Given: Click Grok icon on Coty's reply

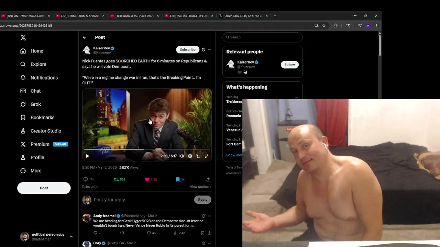Looking at the screenshot, I should tap(203, 243).
